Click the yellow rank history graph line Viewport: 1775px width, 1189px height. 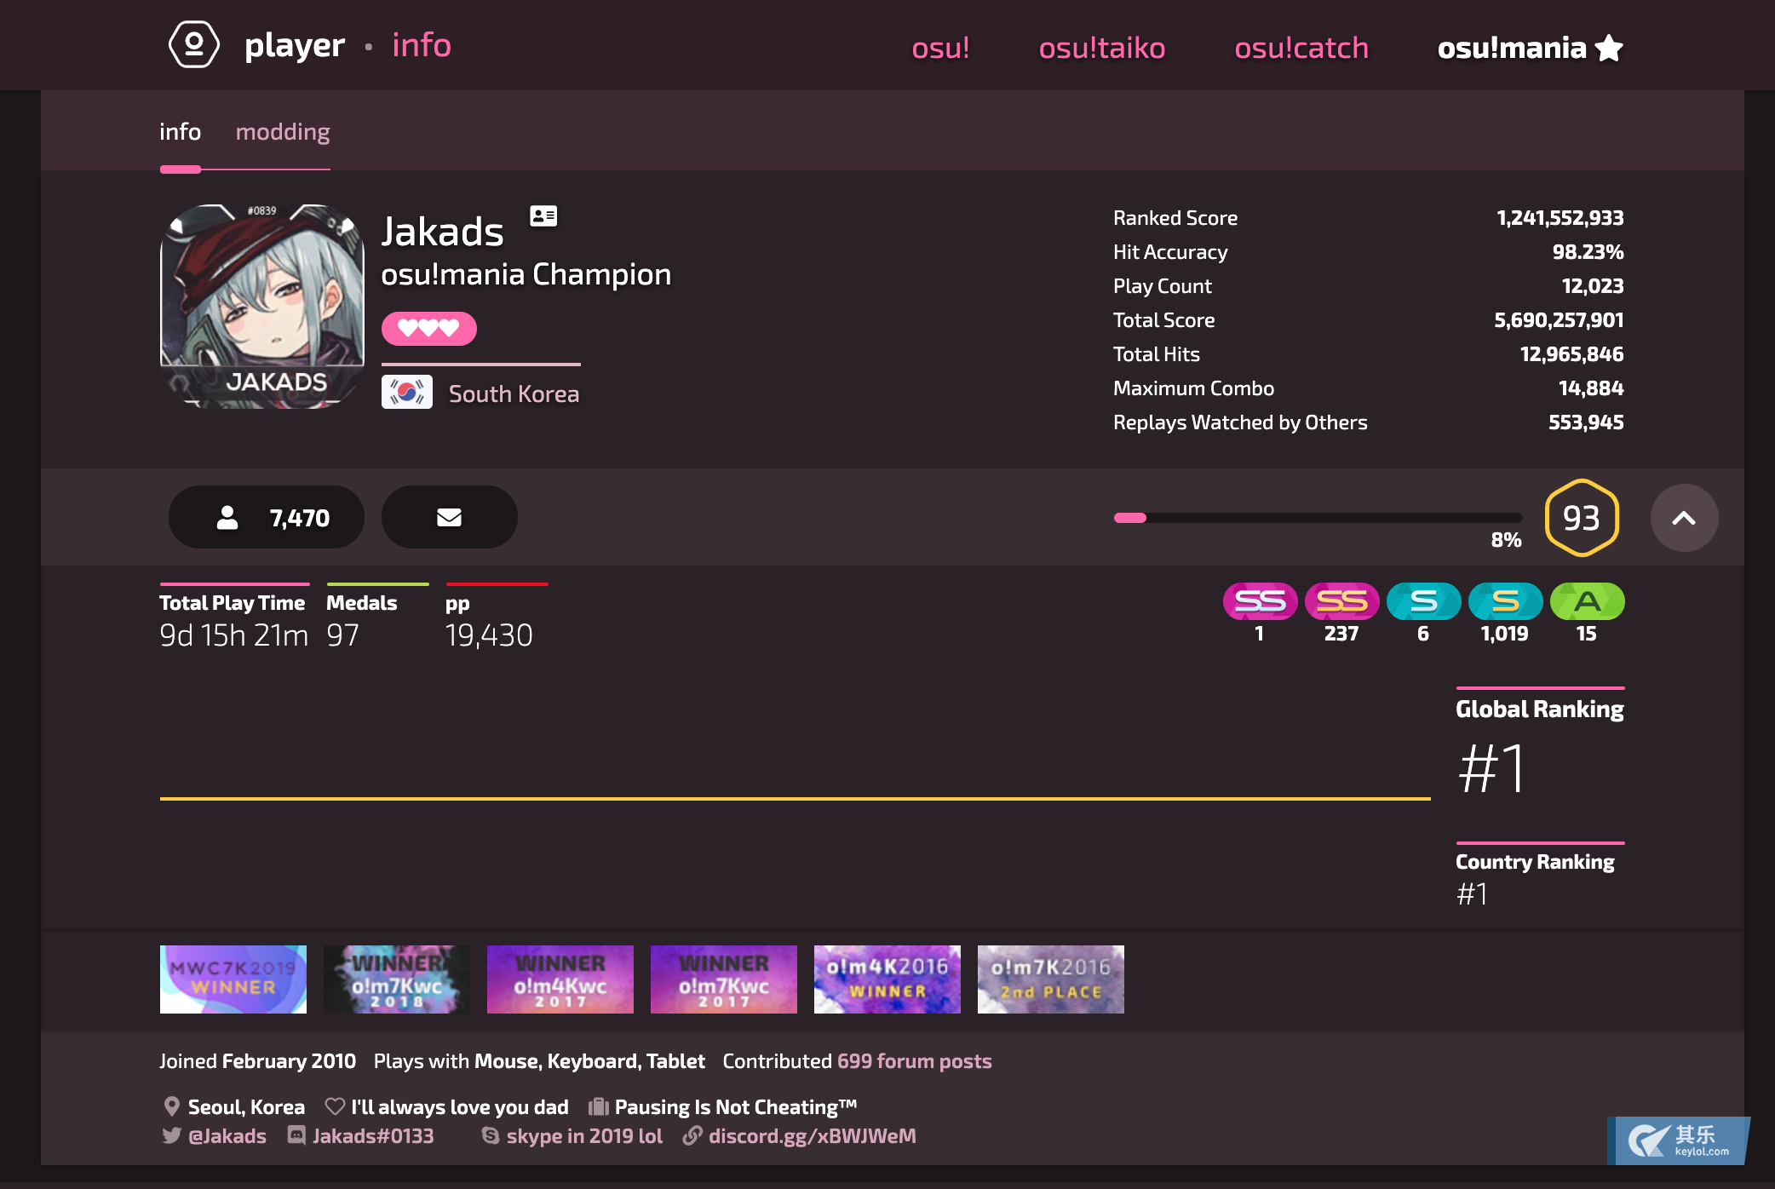pos(795,799)
